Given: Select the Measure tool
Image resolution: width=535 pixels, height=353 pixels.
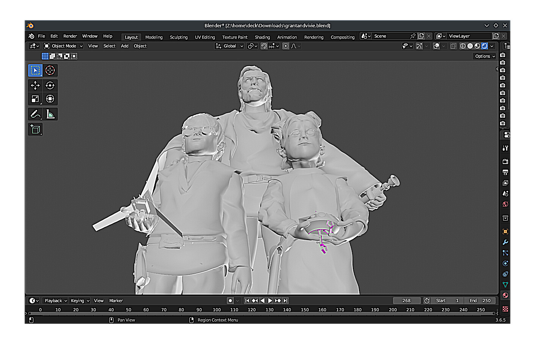Looking at the screenshot, I should coord(50,114).
